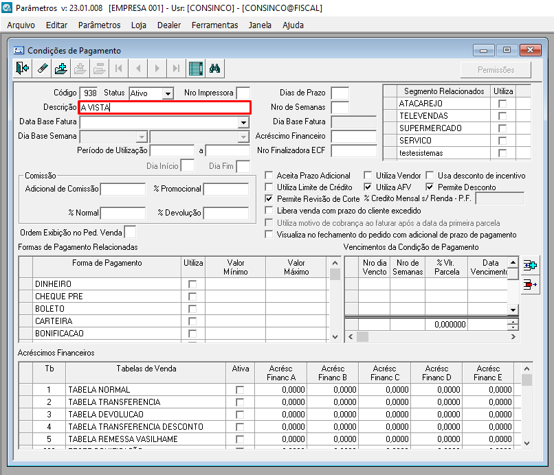Viewport: 554px width, 475px height.
Task: Click the delete record folder icon
Action: point(99,68)
